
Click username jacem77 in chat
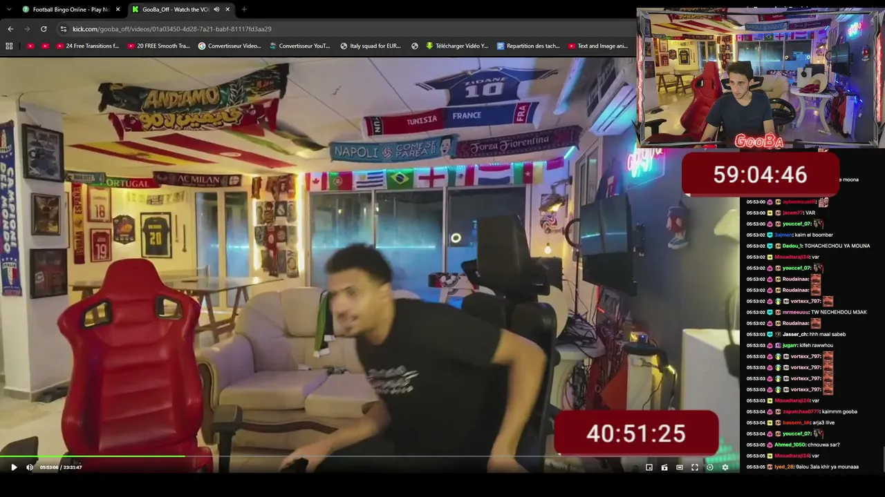792,213
